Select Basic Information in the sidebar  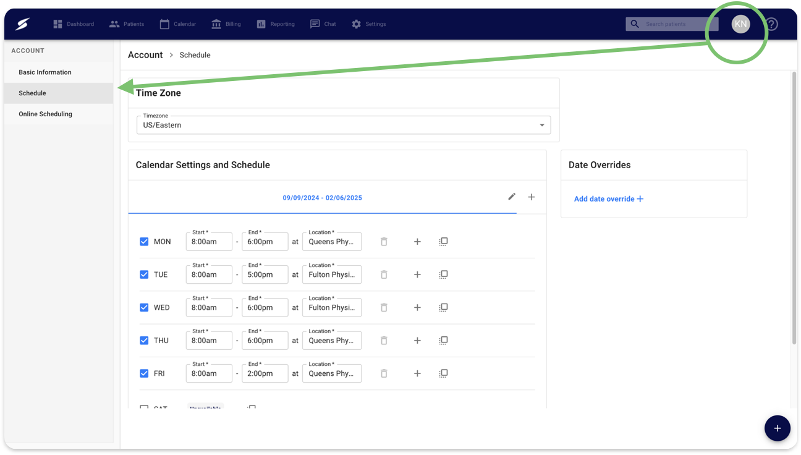point(59,72)
